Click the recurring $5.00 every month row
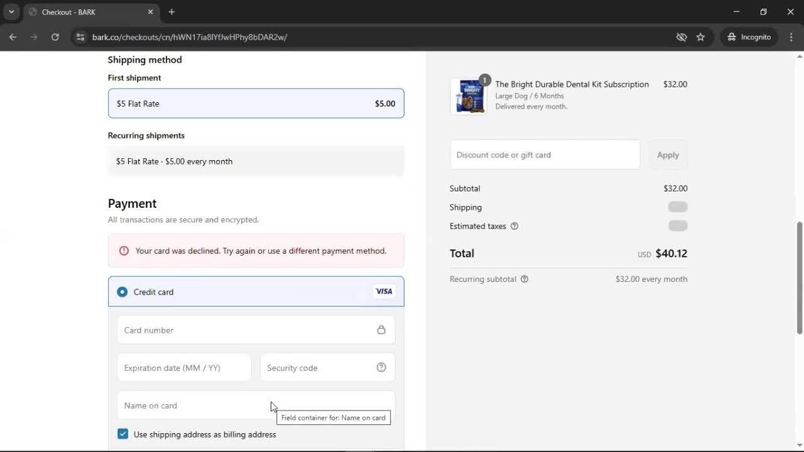804x452 pixels. pos(256,161)
